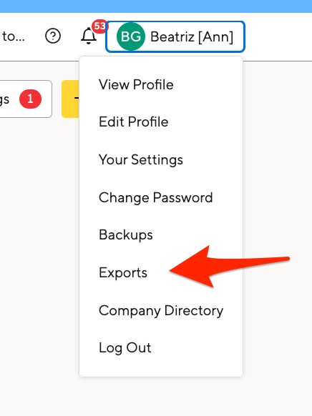312x416 pixels.
Task: Click the blue banner strip at top
Action: tap(156, 6)
